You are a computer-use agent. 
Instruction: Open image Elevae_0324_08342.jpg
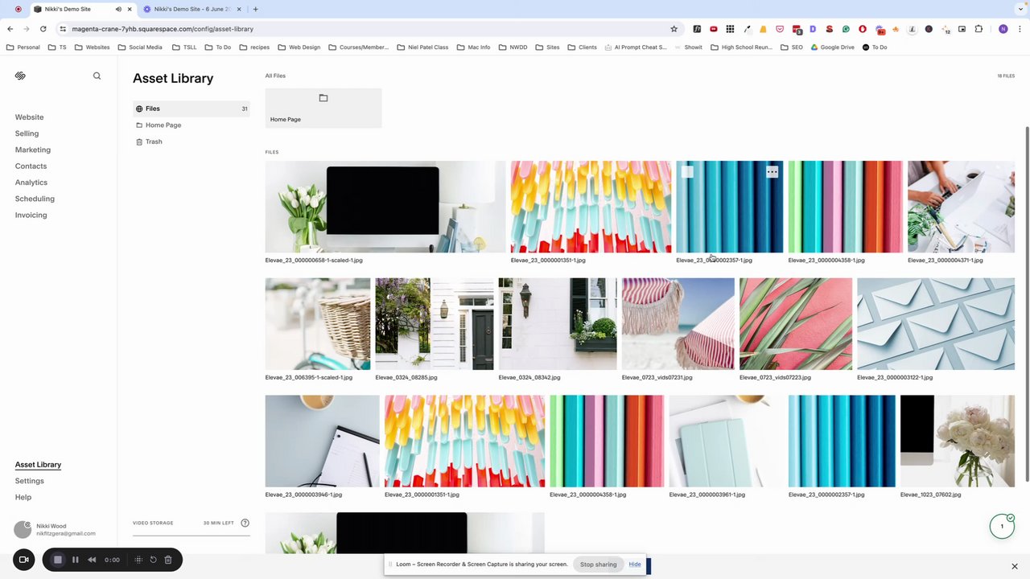[x=558, y=324]
